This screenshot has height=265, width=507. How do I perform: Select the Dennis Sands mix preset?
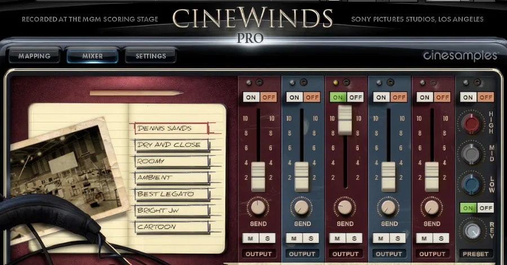click(x=171, y=128)
